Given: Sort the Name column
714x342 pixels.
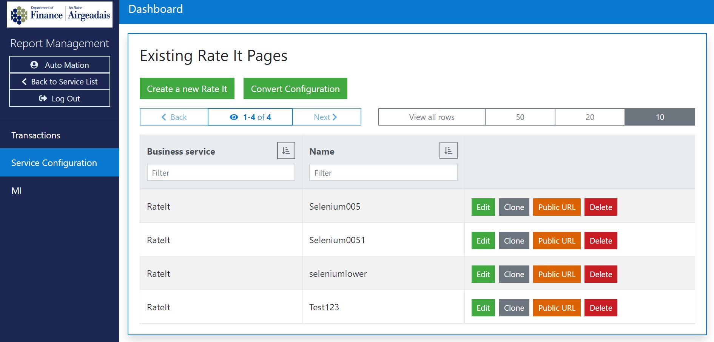Looking at the screenshot, I should point(448,150).
